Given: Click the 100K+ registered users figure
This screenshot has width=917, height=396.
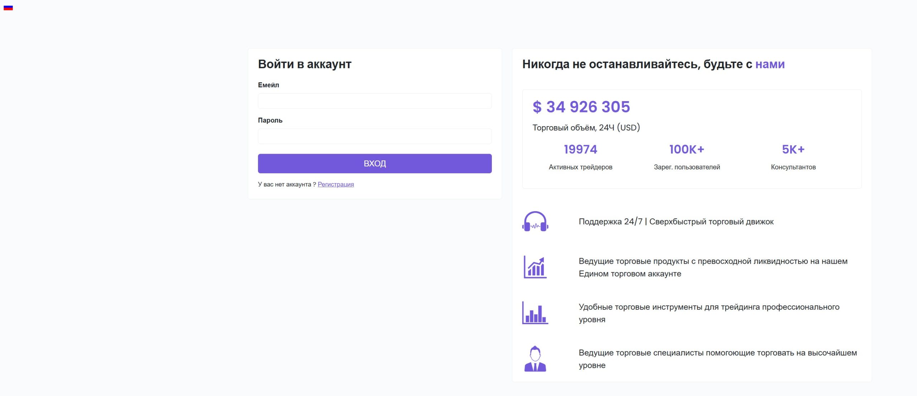Looking at the screenshot, I should (x=687, y=149).
